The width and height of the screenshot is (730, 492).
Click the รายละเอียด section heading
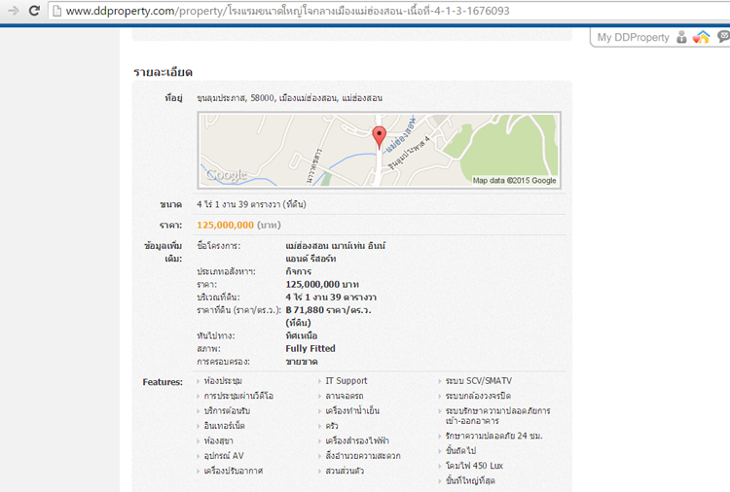coord(163,72)
